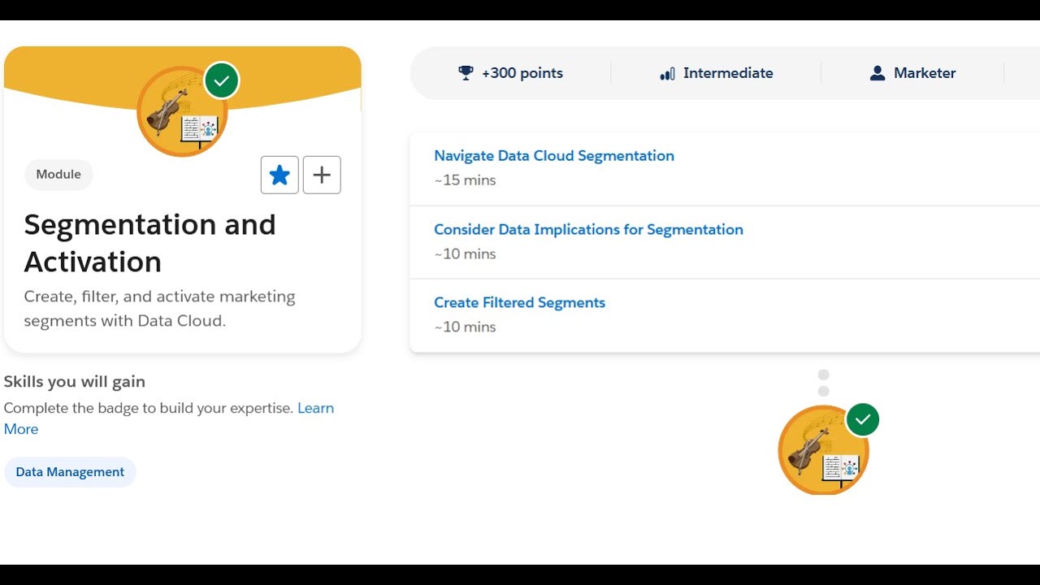
Task: Click the violin badge below the unit list
Action: 823,449
